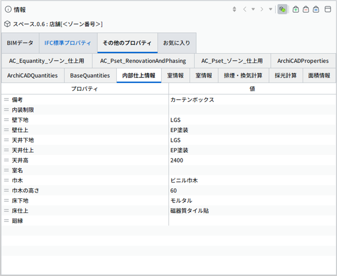Click the handle icon for 壁下地 row
This screenshot has width=337, height=276.
tap(6, 120)
